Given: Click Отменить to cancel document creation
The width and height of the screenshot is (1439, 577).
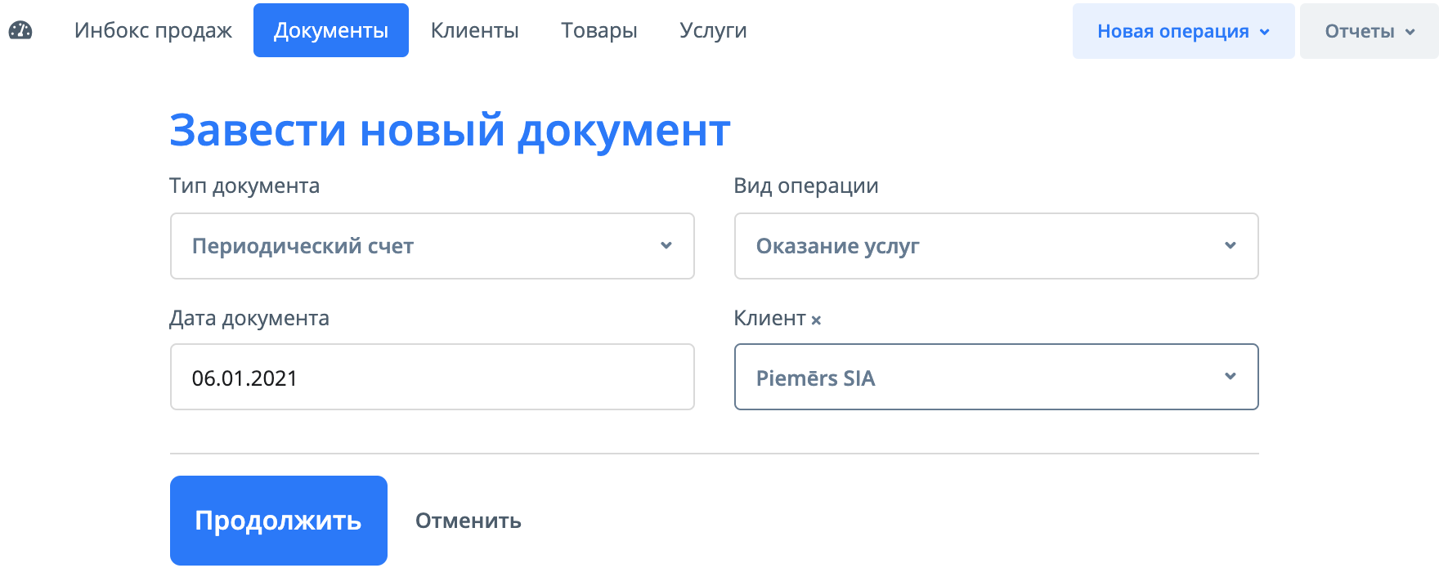Looking at the screenshot, I should [468, 520].
